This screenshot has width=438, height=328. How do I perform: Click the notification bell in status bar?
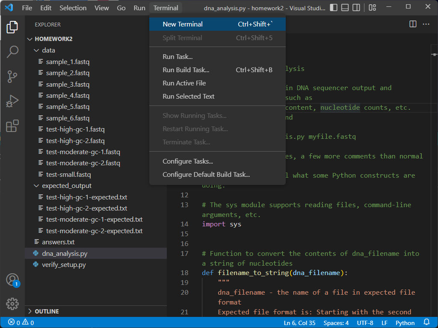[426, 322]
